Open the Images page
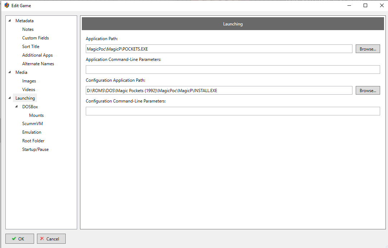This screenshot has height=248, width=388. point(29,81)
